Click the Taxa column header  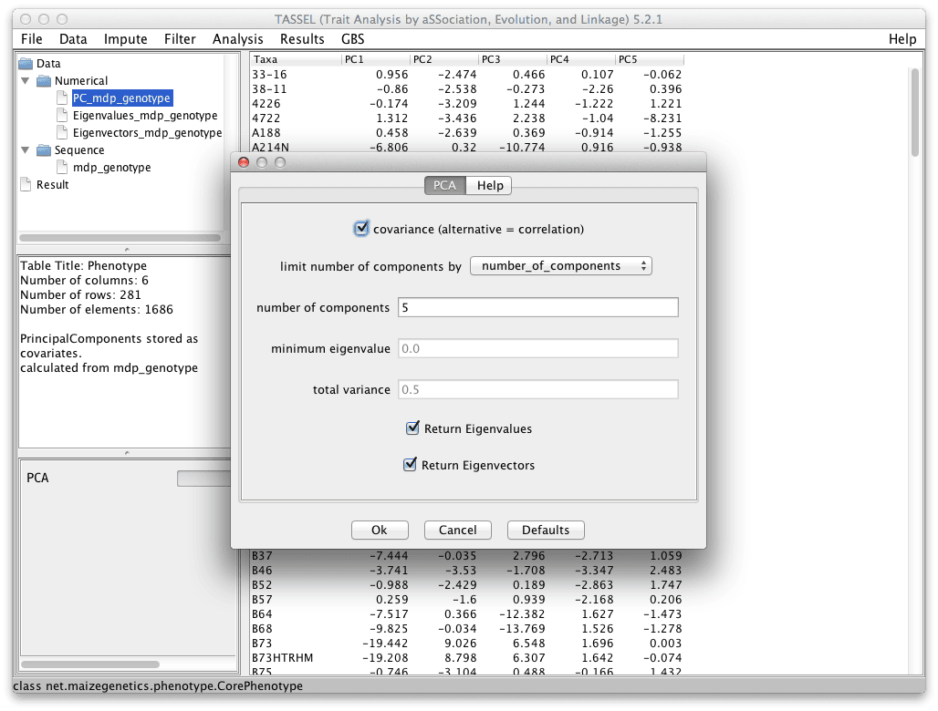296,59
